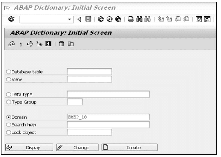Open the command field dropdown arrow

(69, 19)
